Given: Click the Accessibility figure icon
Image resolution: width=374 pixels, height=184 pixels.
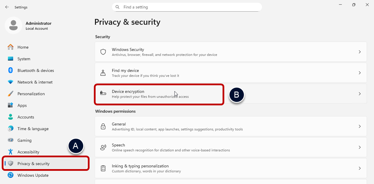Looking at the screenshot, I should tap(11, 152).
